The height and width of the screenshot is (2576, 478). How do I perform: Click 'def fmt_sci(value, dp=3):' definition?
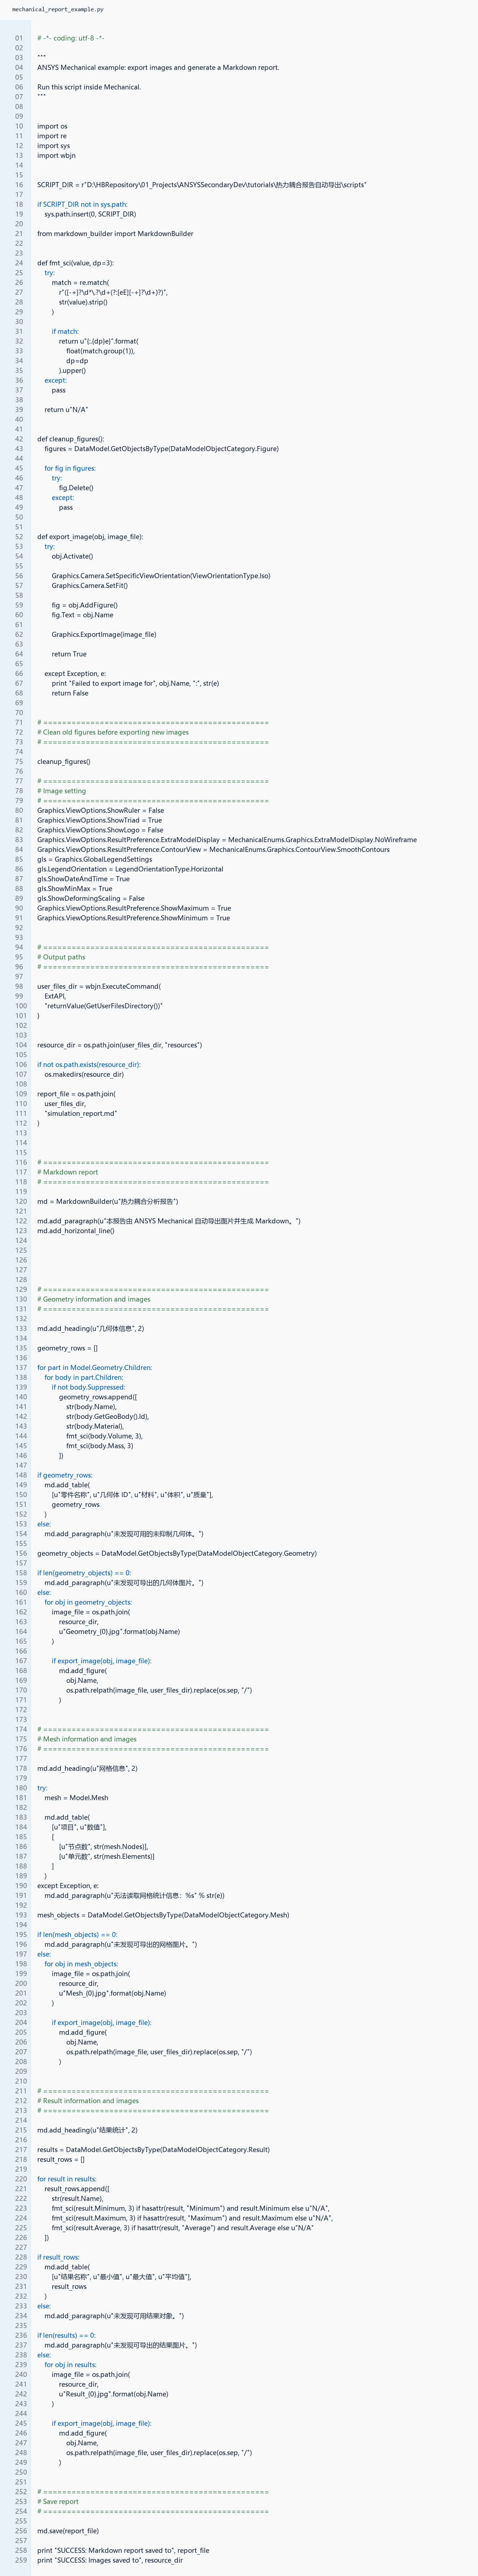point(75,263)
